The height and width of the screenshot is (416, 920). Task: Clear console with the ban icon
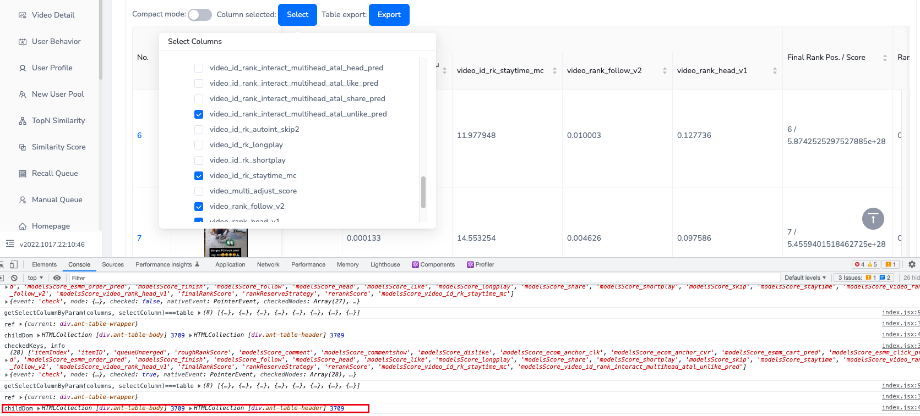tap(14, 278)
